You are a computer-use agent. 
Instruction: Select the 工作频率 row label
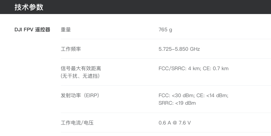(71, 49)
